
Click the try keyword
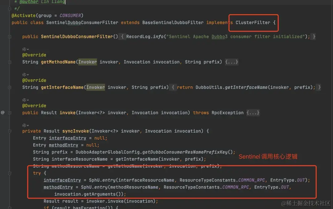click(37, 173)
